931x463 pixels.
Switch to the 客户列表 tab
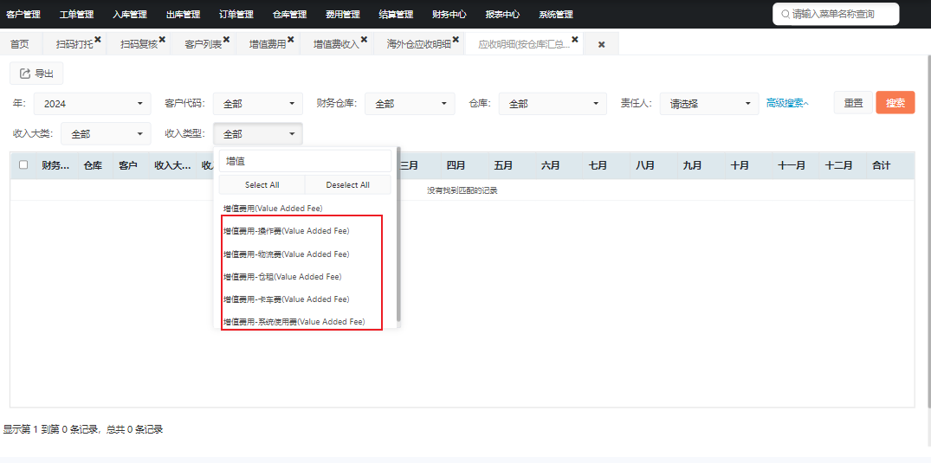coord(203,44)
